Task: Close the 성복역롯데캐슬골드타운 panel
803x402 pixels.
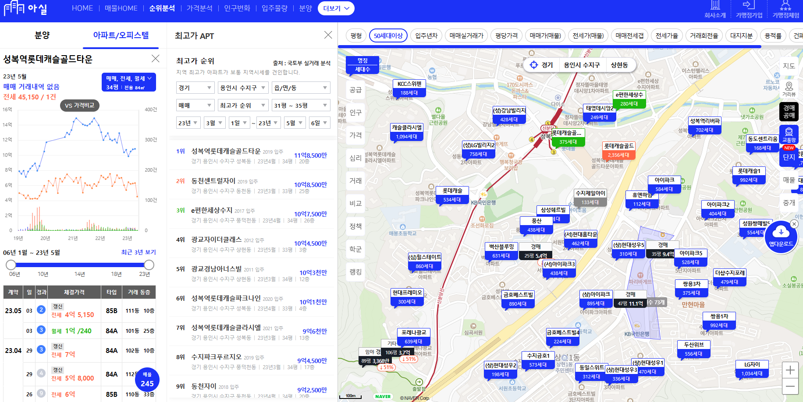Action: pos(155,59)
